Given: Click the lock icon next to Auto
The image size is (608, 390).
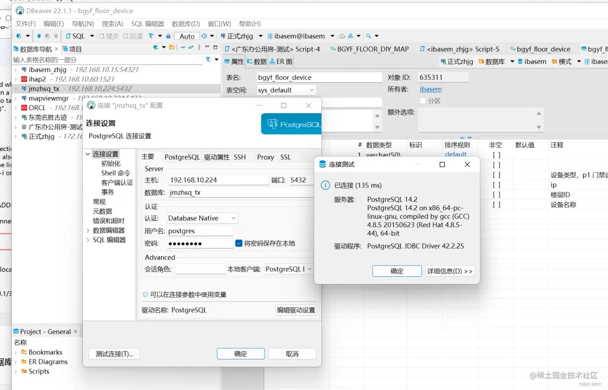Looking at the screenshot, I should pos(168,36).
